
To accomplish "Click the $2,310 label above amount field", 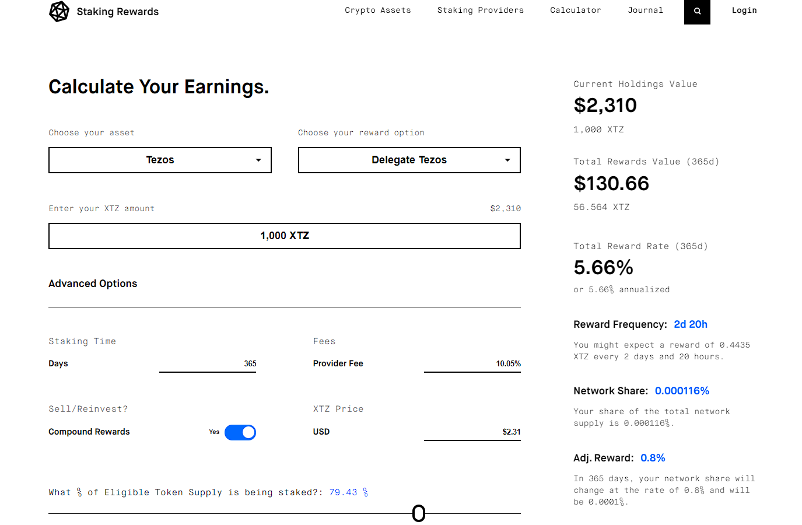I will click(506, 208).
